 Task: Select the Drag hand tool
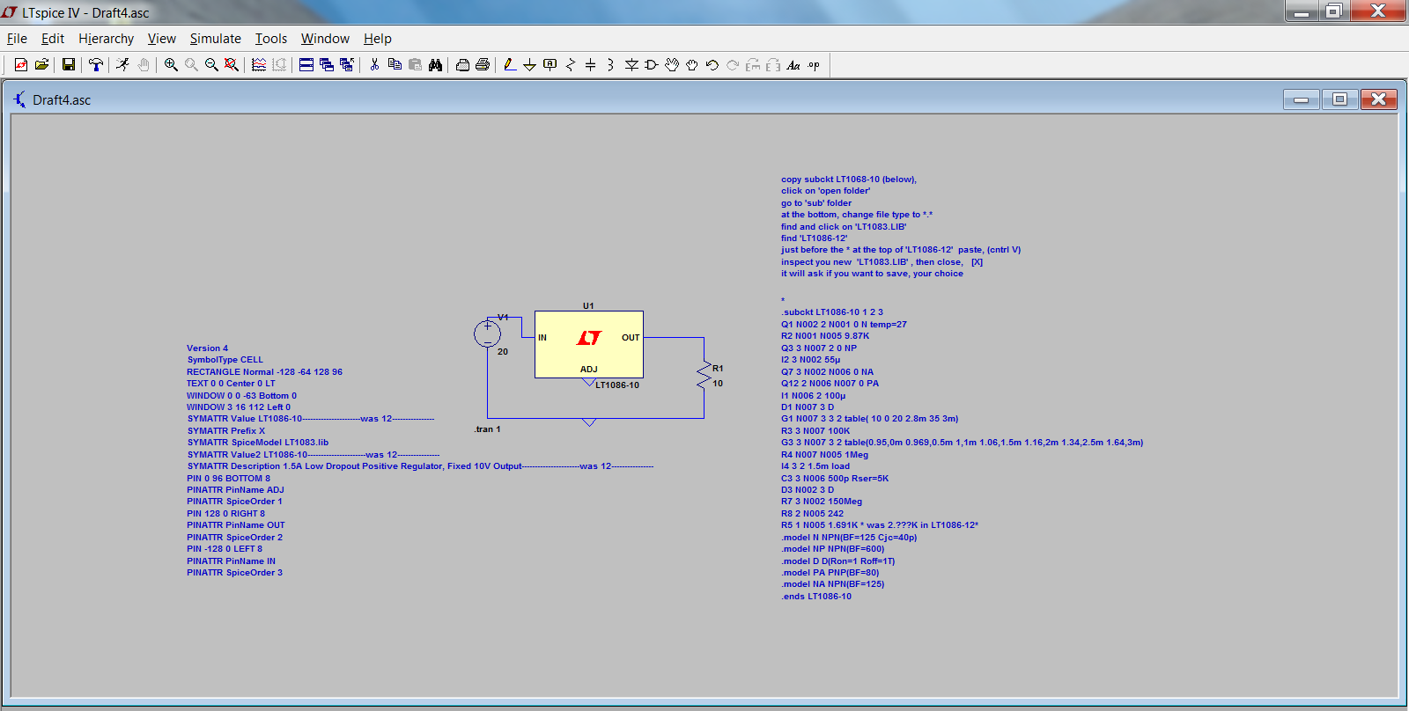pyautogui.click(x=692, y=65)
